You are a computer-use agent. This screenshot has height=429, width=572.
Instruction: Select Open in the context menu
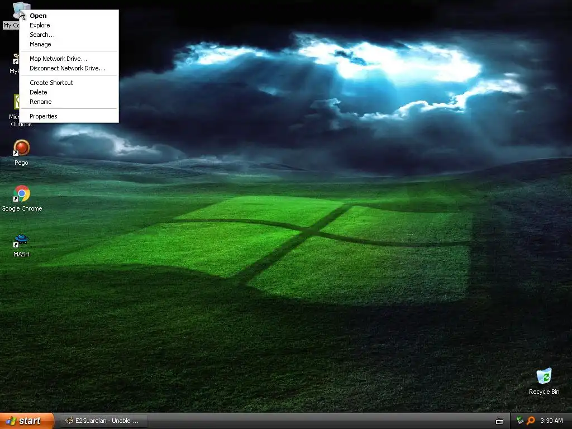click(69, 16)
